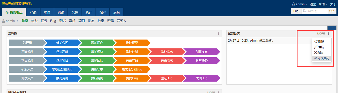Open the three-dot menu of 最新动态 panel
This screenshot has height=93, width=338.
coord(329,33)
